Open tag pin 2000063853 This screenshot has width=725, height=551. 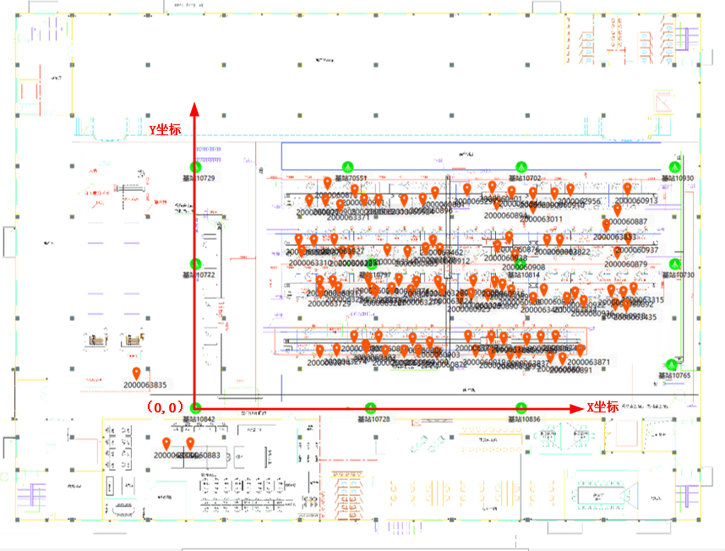(x=606, y=226)
